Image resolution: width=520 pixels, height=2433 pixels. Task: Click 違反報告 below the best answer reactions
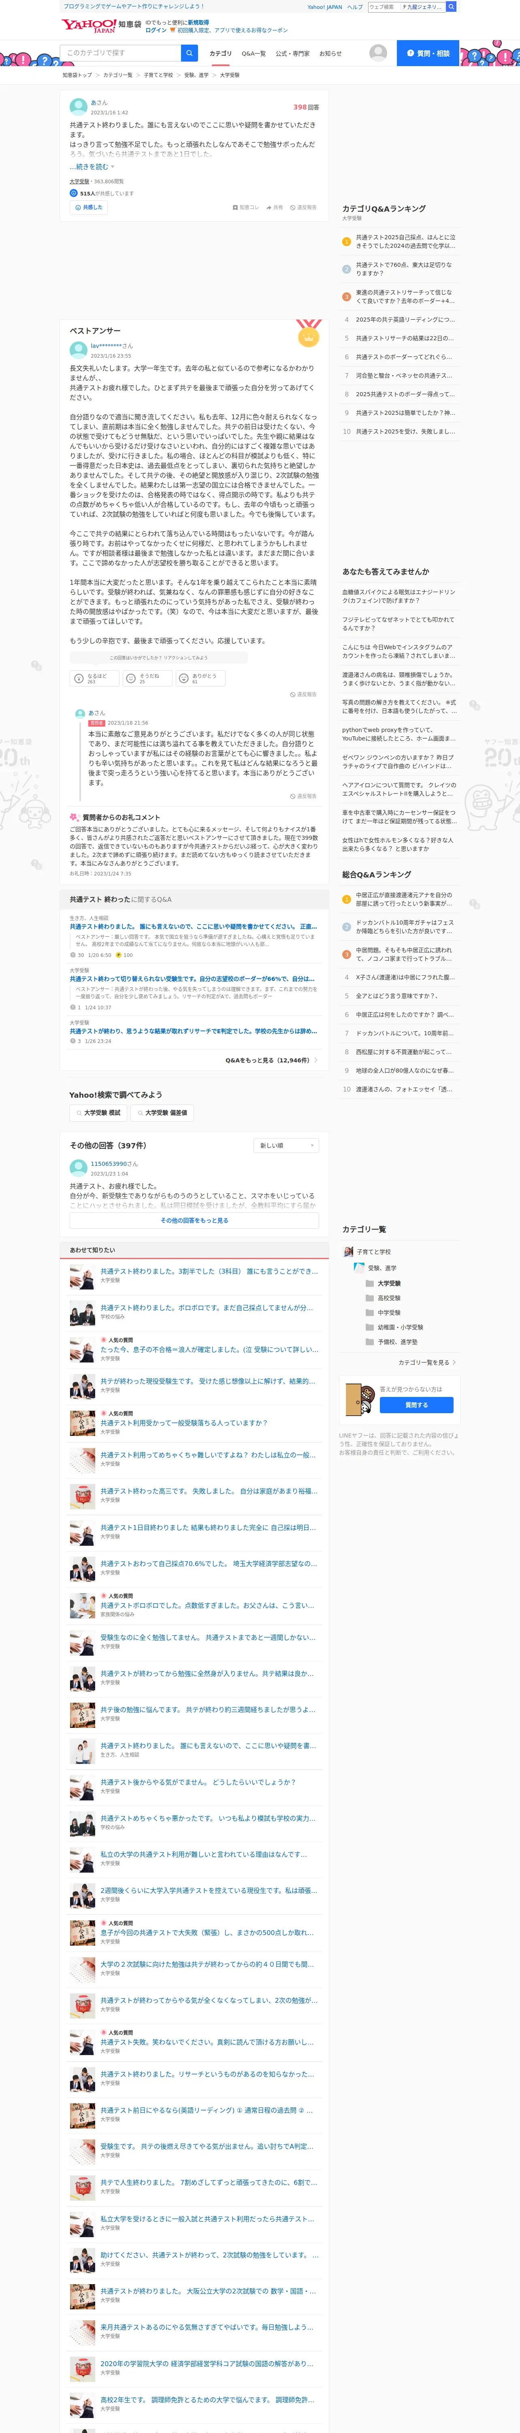[x=303, y=694]
